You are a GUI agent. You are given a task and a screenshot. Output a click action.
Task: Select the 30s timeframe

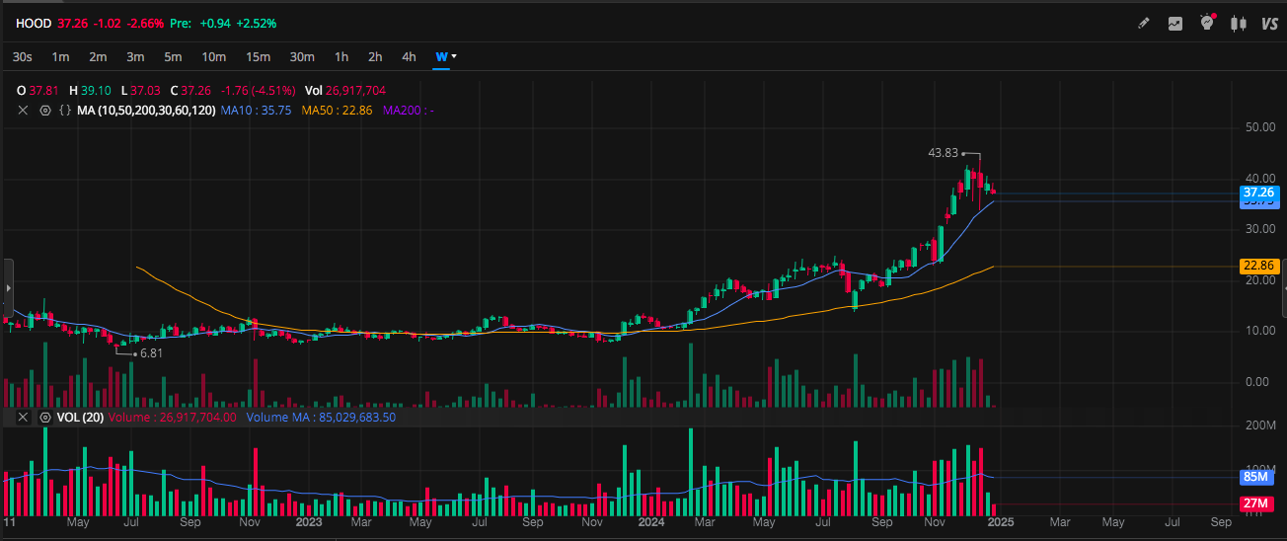pos(23,56)
